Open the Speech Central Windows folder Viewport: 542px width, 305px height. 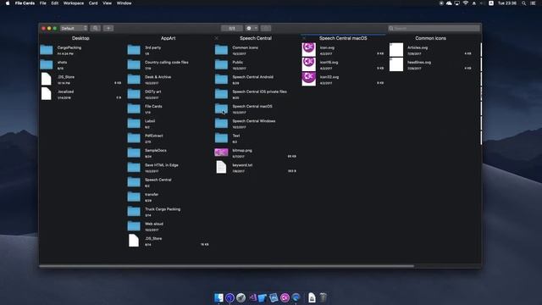point(221,124)
